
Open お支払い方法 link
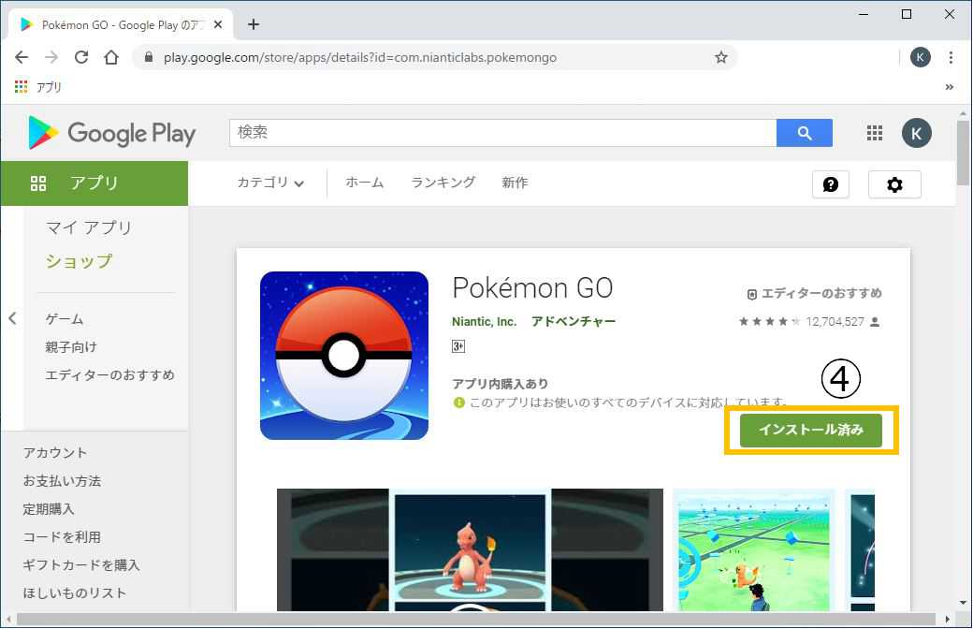pyautogui.click(x=62, y=480)
